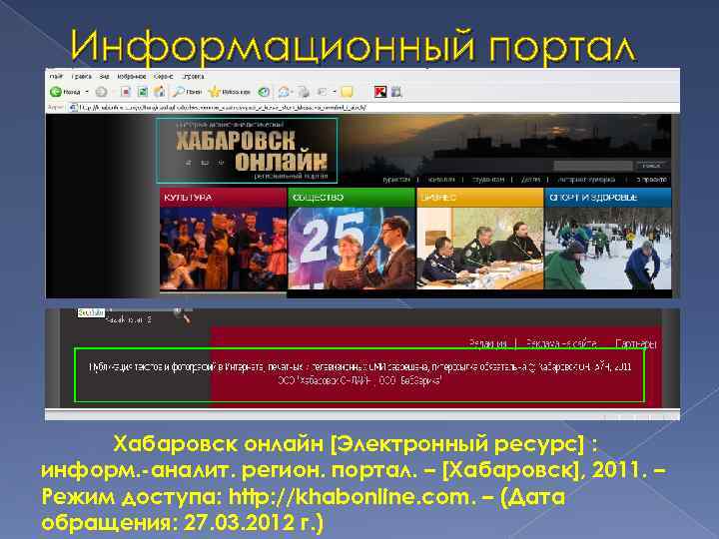Click the page icon in address bar
The image size is (719, 539).
[73, 108]
